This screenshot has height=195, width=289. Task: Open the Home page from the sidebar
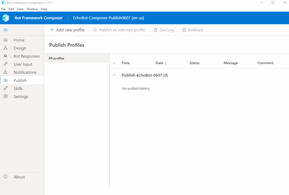[6, 40]
